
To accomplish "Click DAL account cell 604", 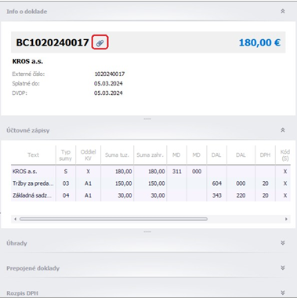I will click(x=217, y=184).
